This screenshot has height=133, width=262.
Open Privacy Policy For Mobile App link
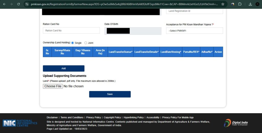[178, 117]
